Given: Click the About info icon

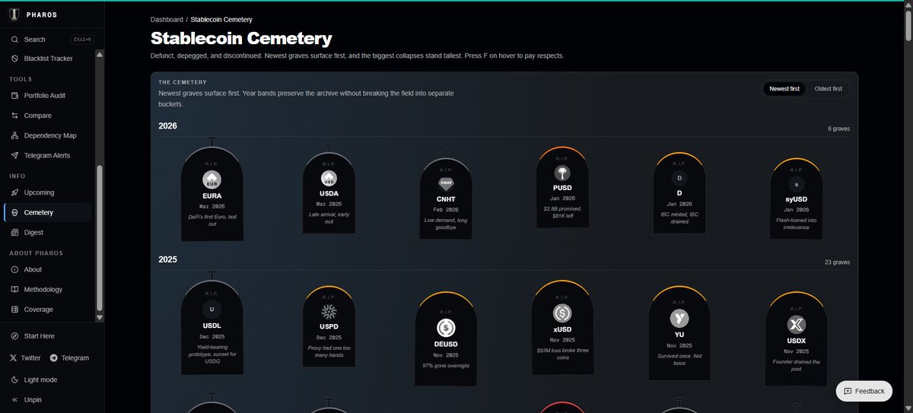Looking at the screenshot, I should click(15, 270).
